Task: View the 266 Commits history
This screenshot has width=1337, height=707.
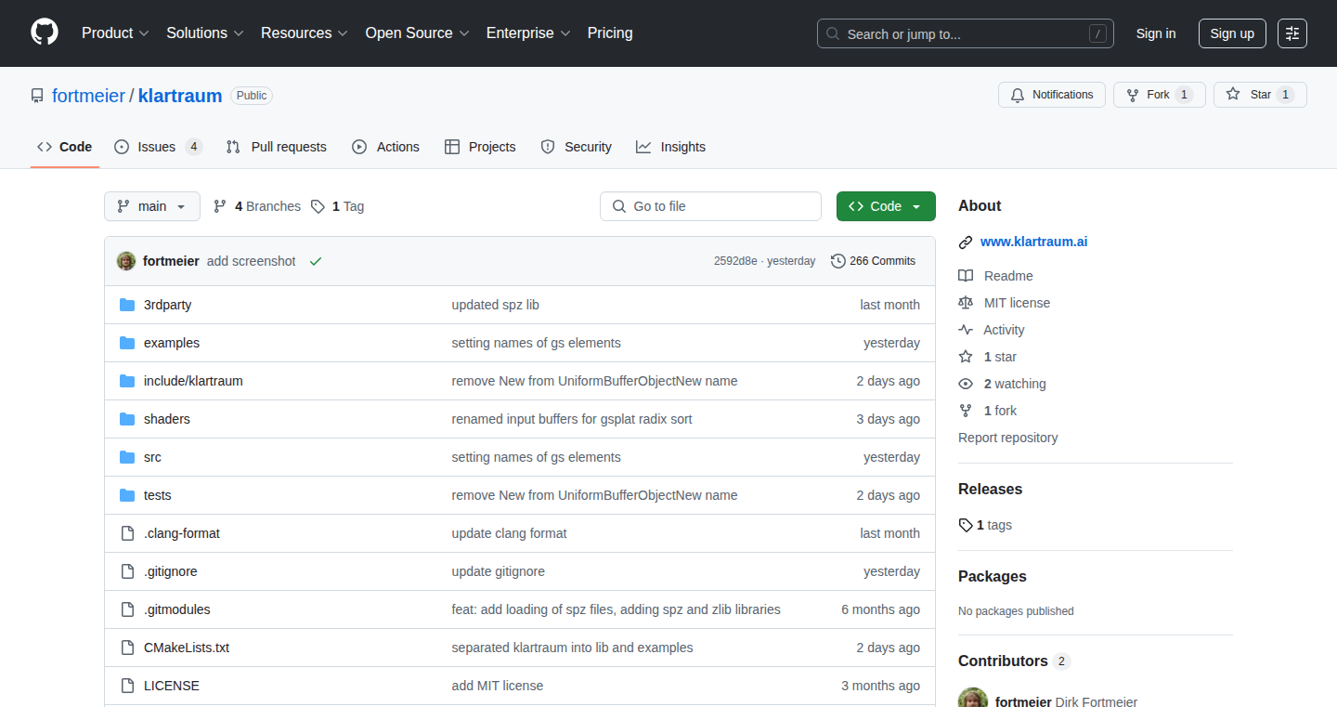Action: coord(874,261)
